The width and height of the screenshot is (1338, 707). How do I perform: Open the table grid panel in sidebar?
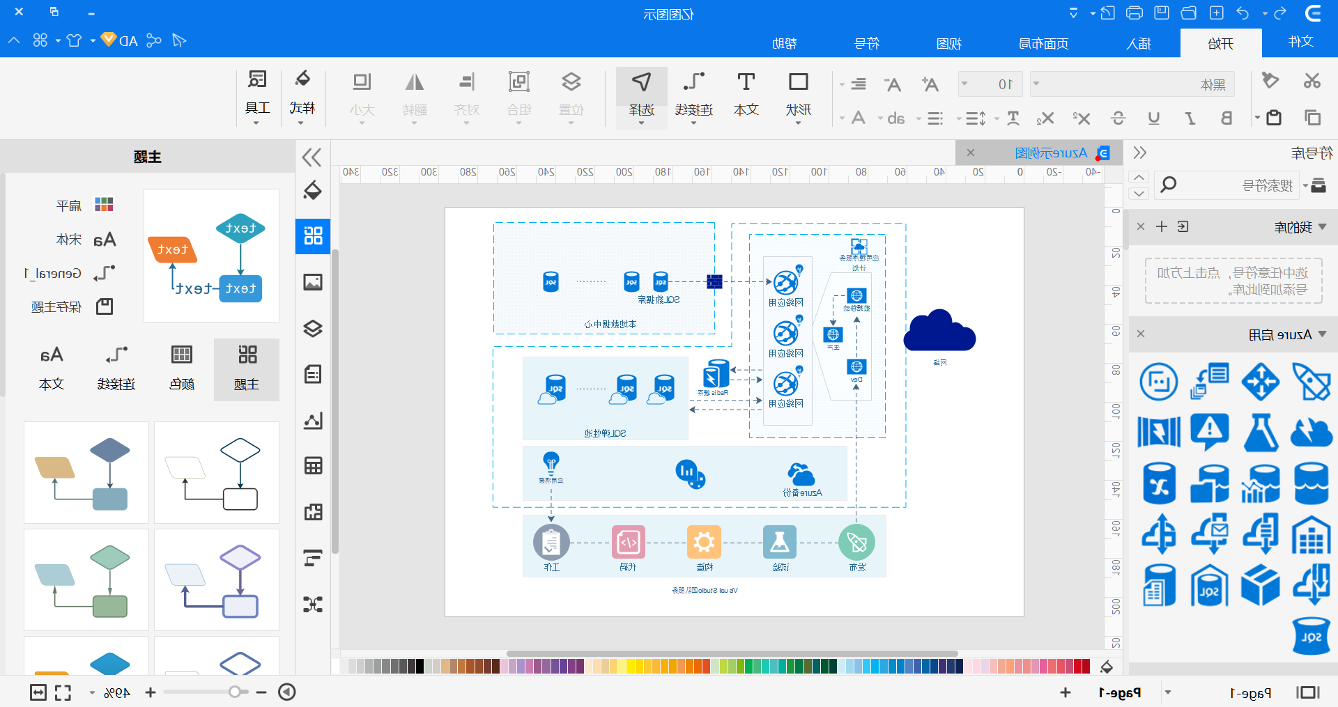[313, 465]
